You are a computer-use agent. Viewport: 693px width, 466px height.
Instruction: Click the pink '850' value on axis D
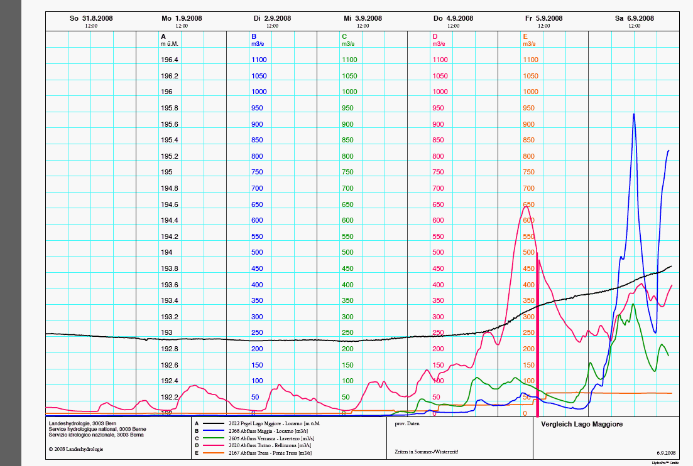click(x=439, y=140)
